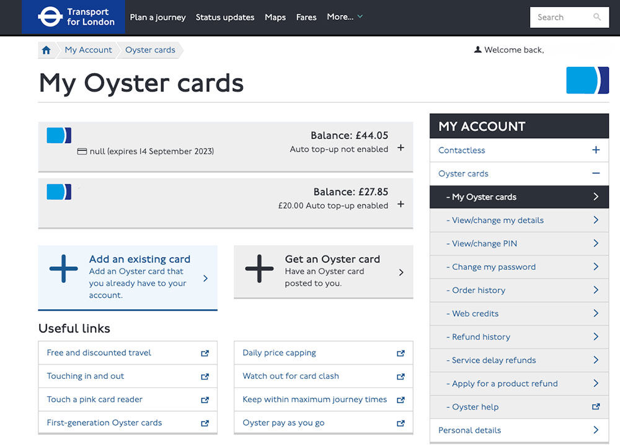
Task: Expand the Contactless section with the plus
Action: point(596,150)
